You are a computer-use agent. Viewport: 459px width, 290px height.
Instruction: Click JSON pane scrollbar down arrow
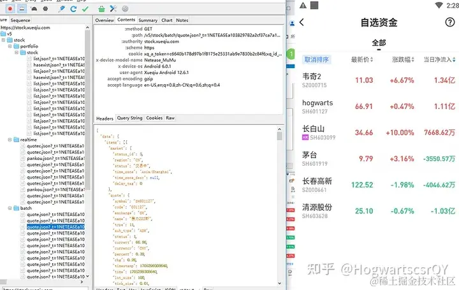(x=280, y=283)
